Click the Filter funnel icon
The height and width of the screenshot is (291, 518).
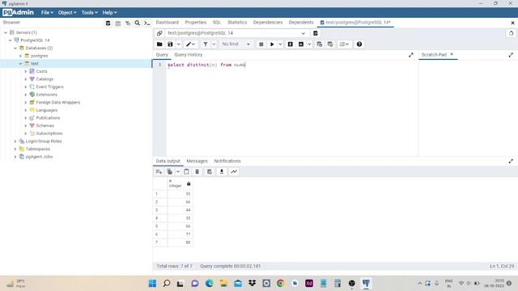tap(206, 44)
